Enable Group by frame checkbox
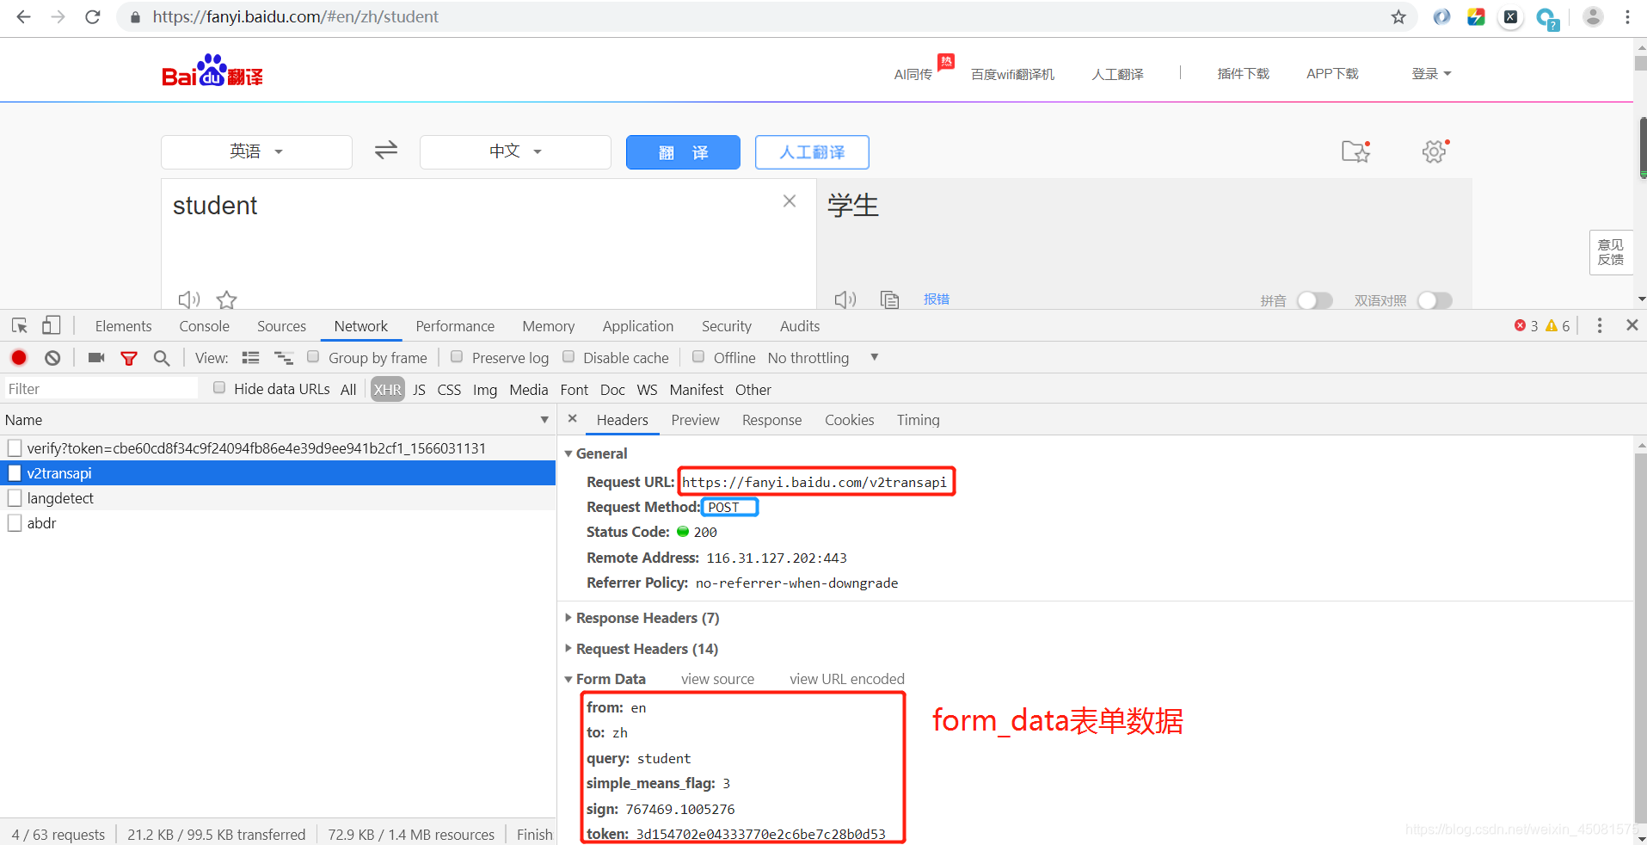The image size is (1647, 845). point(313,356)
